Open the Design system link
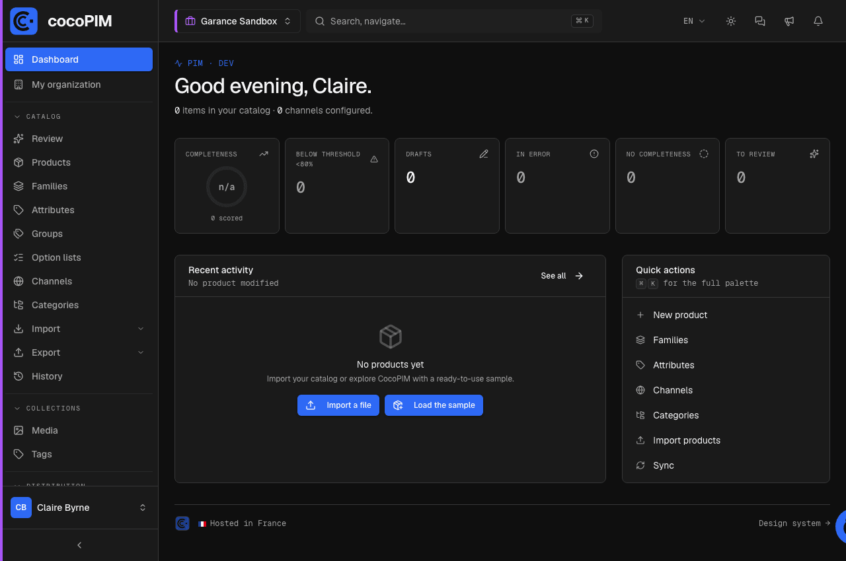Viewport: 846px width, 561px height. (794, 523)
